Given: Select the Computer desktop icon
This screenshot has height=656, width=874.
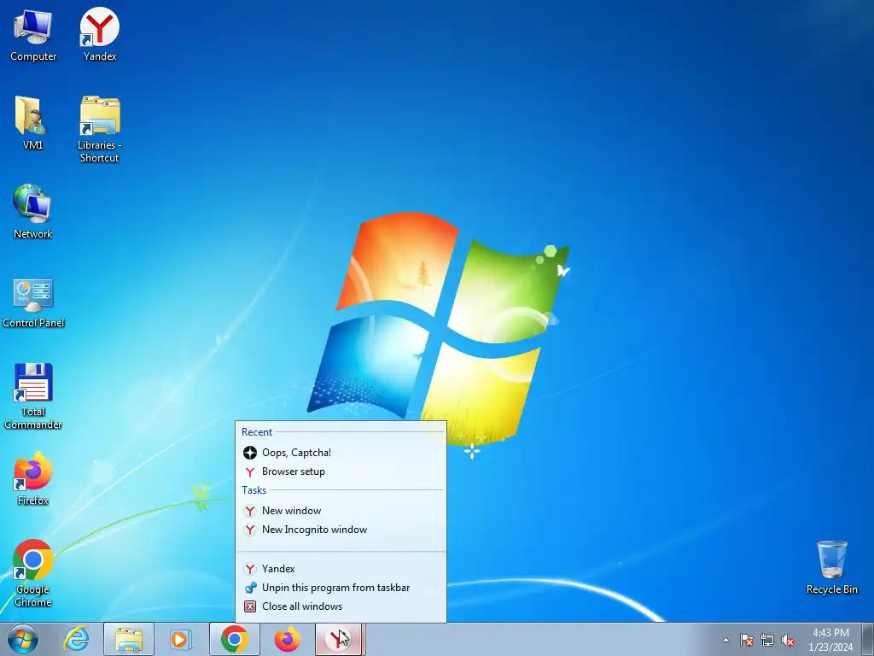Looking at the screenshot, I should pos(33,36).
